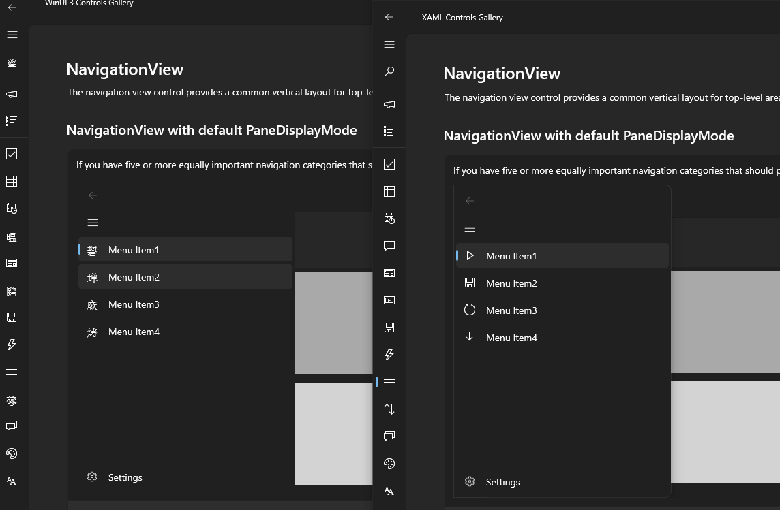Open Settings in WinUI 3 sample pane
This screenshot has height=510, width=780.
click(x=185, y=477)
